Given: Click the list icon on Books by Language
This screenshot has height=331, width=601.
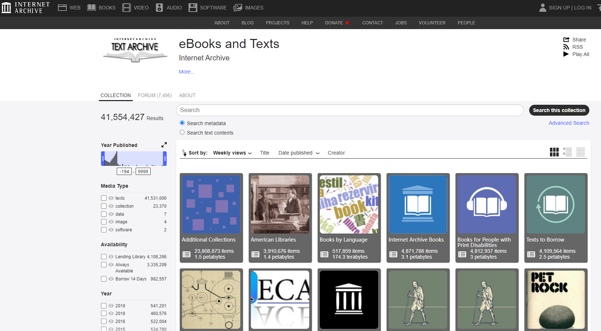Looking at the screenshot, I should pyautogui.click(x=324, y=254).
